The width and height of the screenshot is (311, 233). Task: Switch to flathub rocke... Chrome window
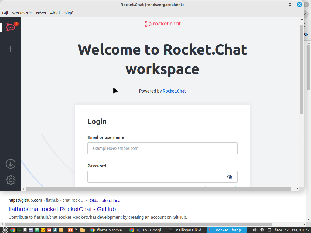click(108, 230)
